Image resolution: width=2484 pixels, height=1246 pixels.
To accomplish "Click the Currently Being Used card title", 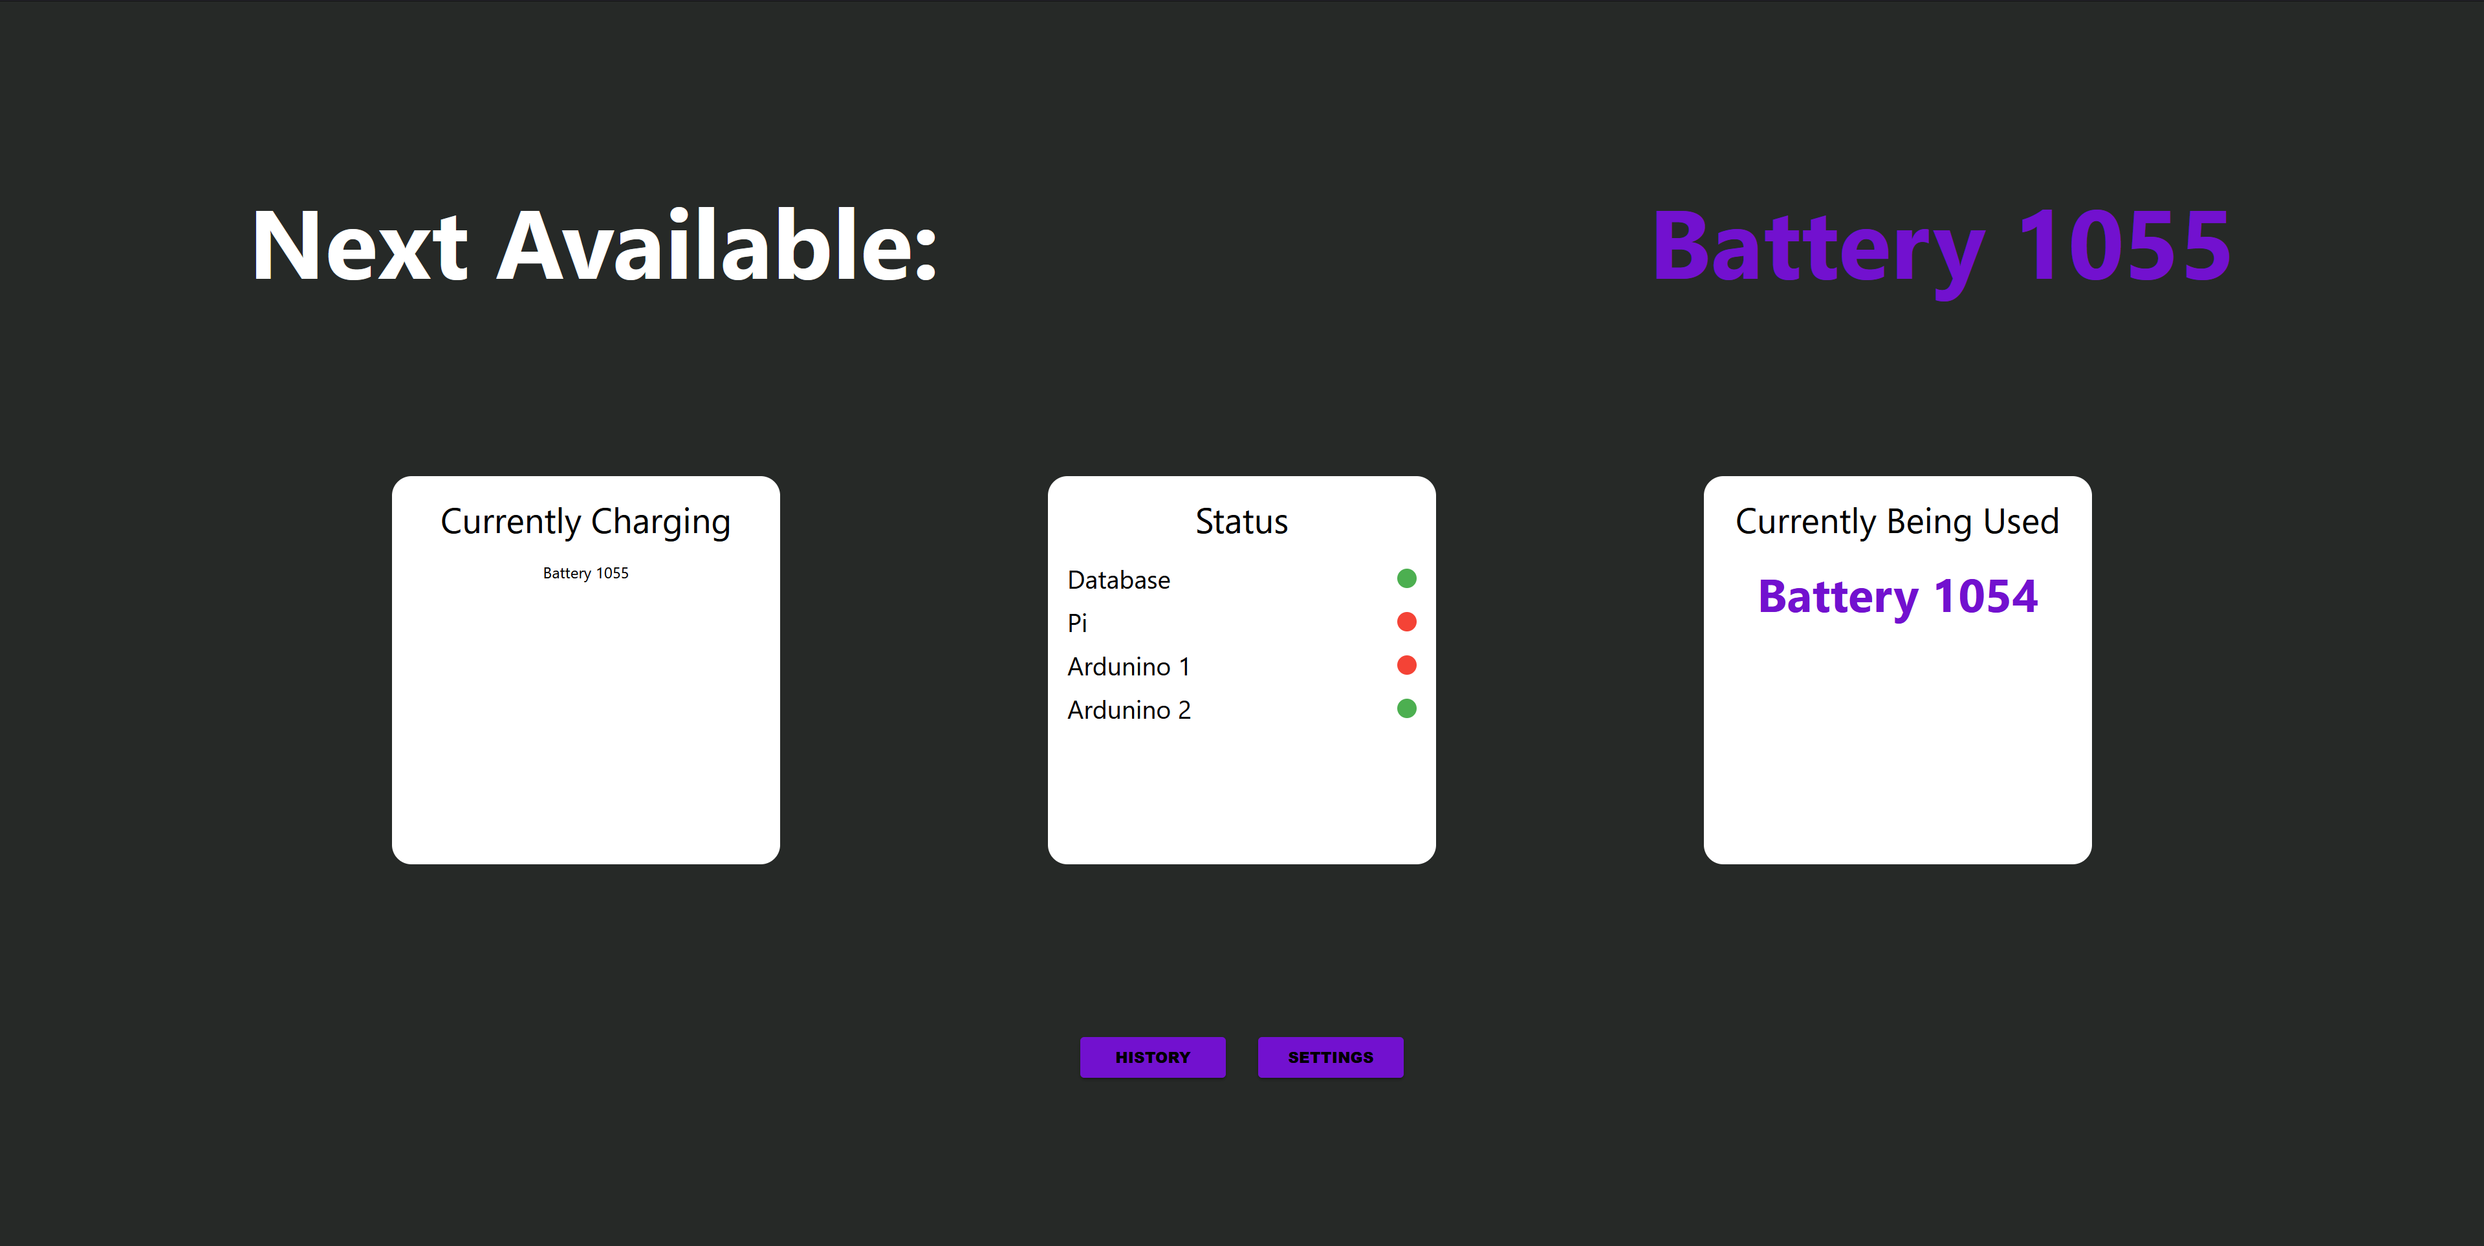I will (x=1897, y=521).
